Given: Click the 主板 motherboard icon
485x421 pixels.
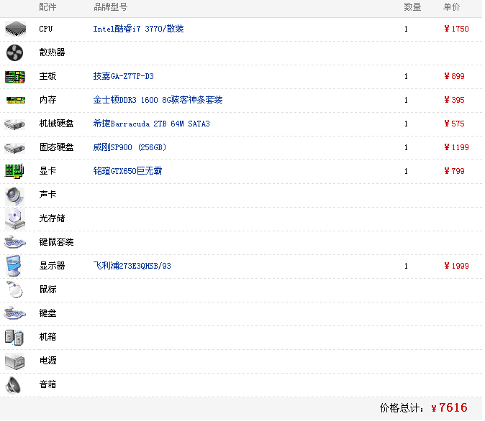Looking at the screenshot, I should 15,77.
